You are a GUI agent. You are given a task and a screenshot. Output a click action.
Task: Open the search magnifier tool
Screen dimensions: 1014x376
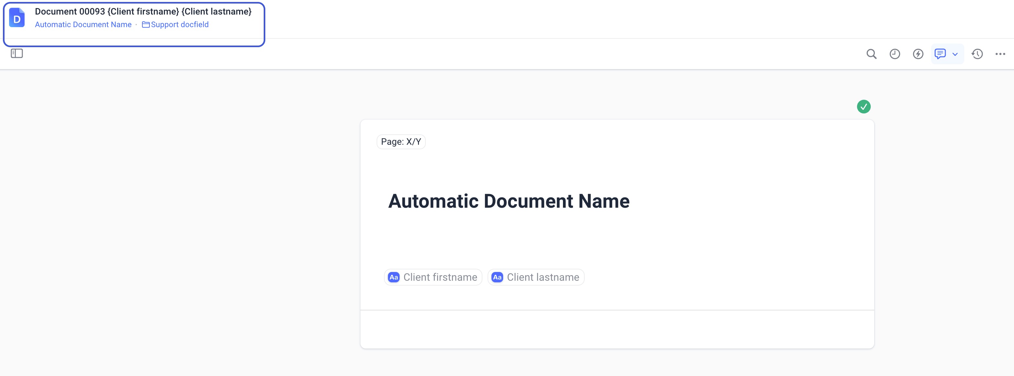(871, 54)
